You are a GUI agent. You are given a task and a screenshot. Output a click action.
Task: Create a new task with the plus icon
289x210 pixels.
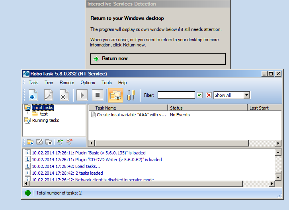[x=33, y=95]
